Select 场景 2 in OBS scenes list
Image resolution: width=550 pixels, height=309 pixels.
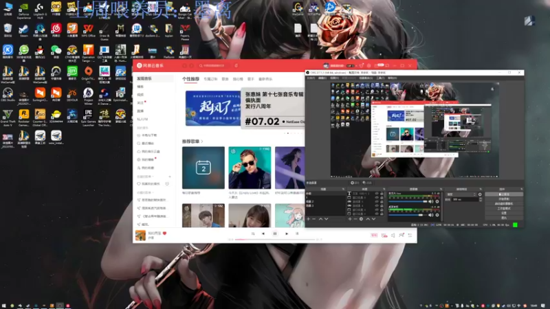click(x=325, y=201)
